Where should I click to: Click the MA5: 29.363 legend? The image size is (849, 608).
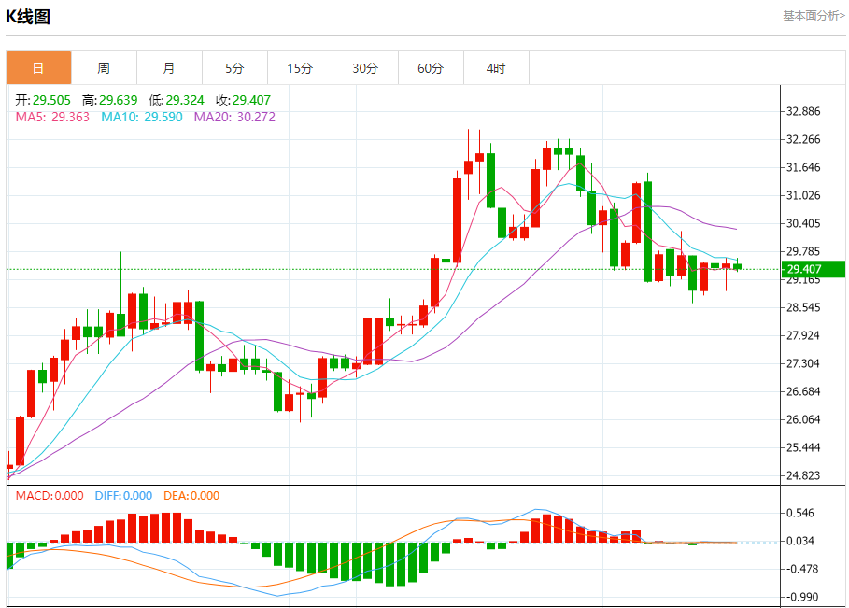(52, 117)
